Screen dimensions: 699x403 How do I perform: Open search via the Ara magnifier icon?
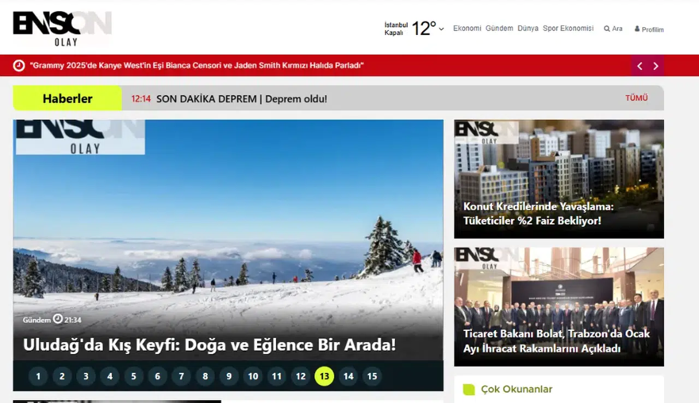pyautogui.click(x=607, y=29)
